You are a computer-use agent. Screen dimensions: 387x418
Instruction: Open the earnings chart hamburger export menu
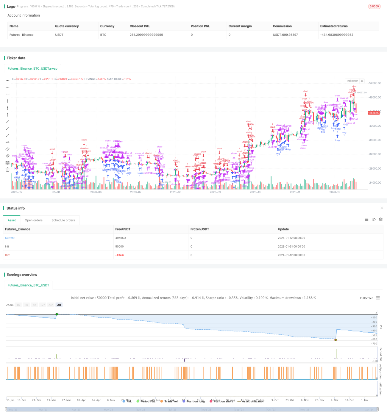pyautogui.click(x=378, y=298)
